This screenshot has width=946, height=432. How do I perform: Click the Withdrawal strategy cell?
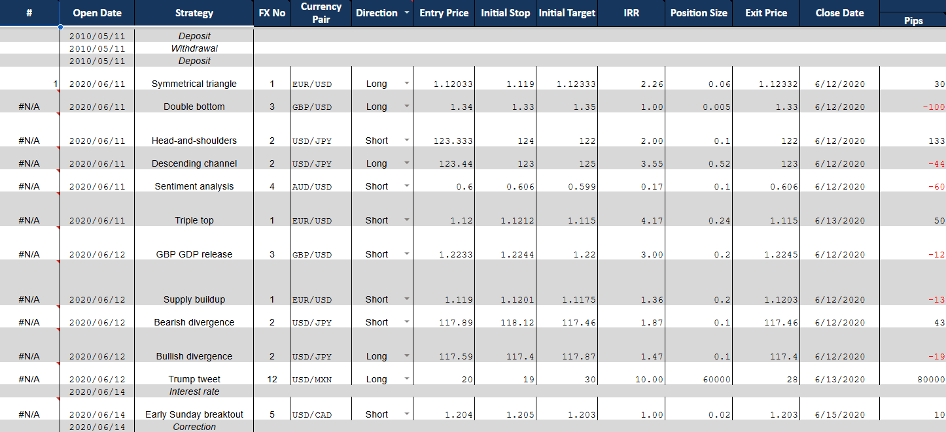(194, 48)
